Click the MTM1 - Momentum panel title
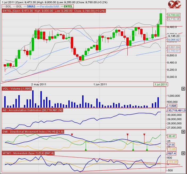Viewport: 187px width, 174px height. [28, 153]
